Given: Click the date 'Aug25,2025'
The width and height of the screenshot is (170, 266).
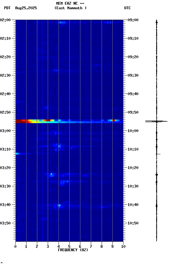Looking at the screenshot, I should click(26, 8).
